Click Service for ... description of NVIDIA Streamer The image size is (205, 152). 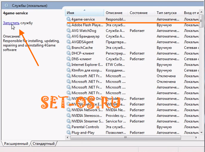[116, 121]
